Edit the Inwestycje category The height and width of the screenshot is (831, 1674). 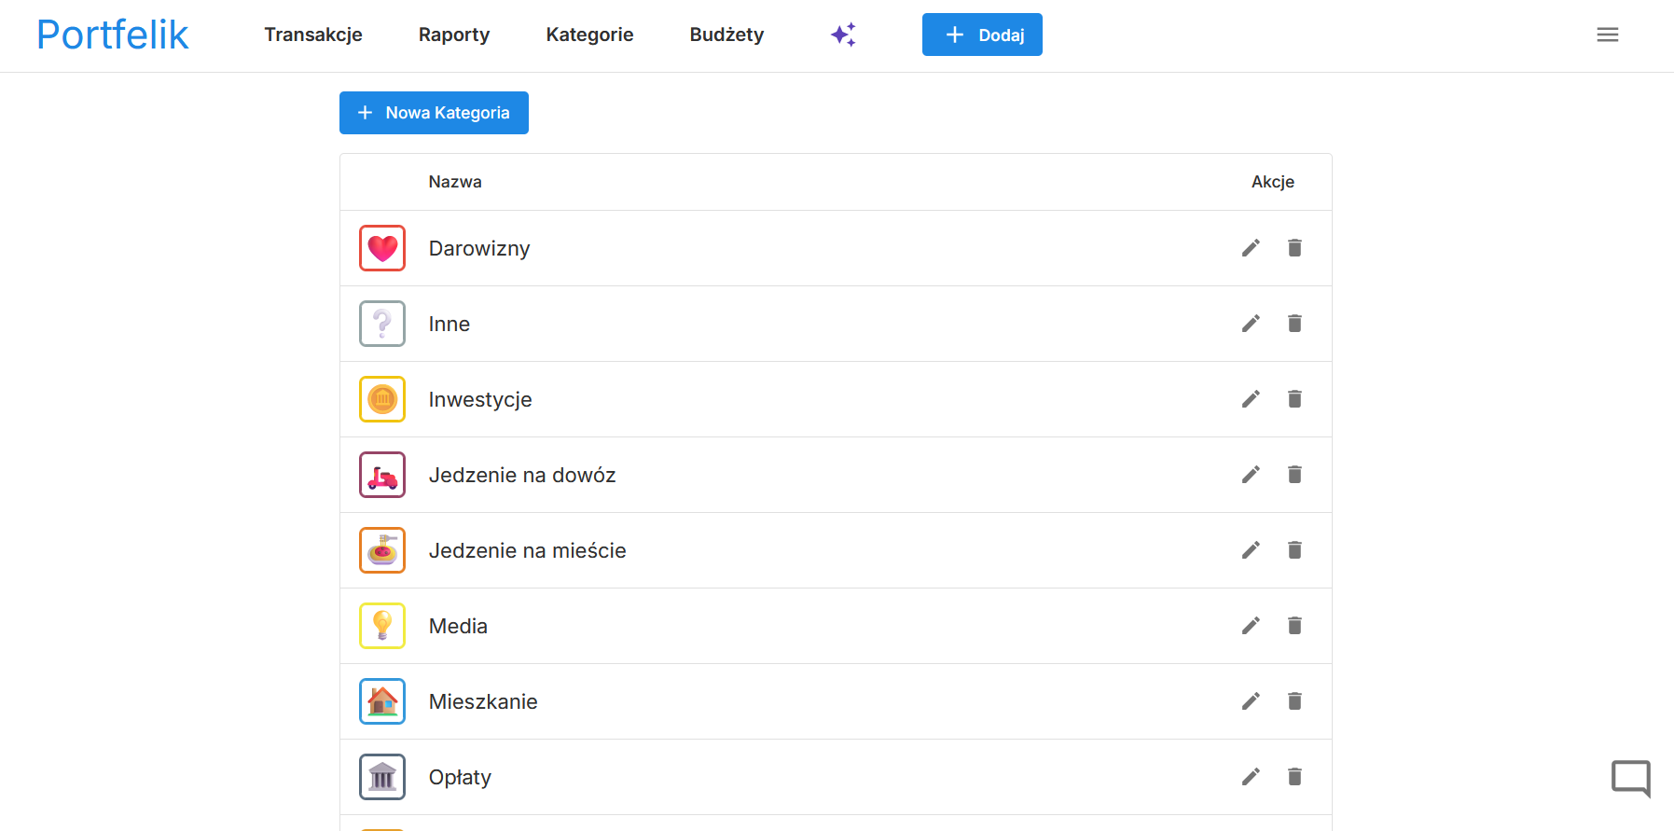point(1251,399)
